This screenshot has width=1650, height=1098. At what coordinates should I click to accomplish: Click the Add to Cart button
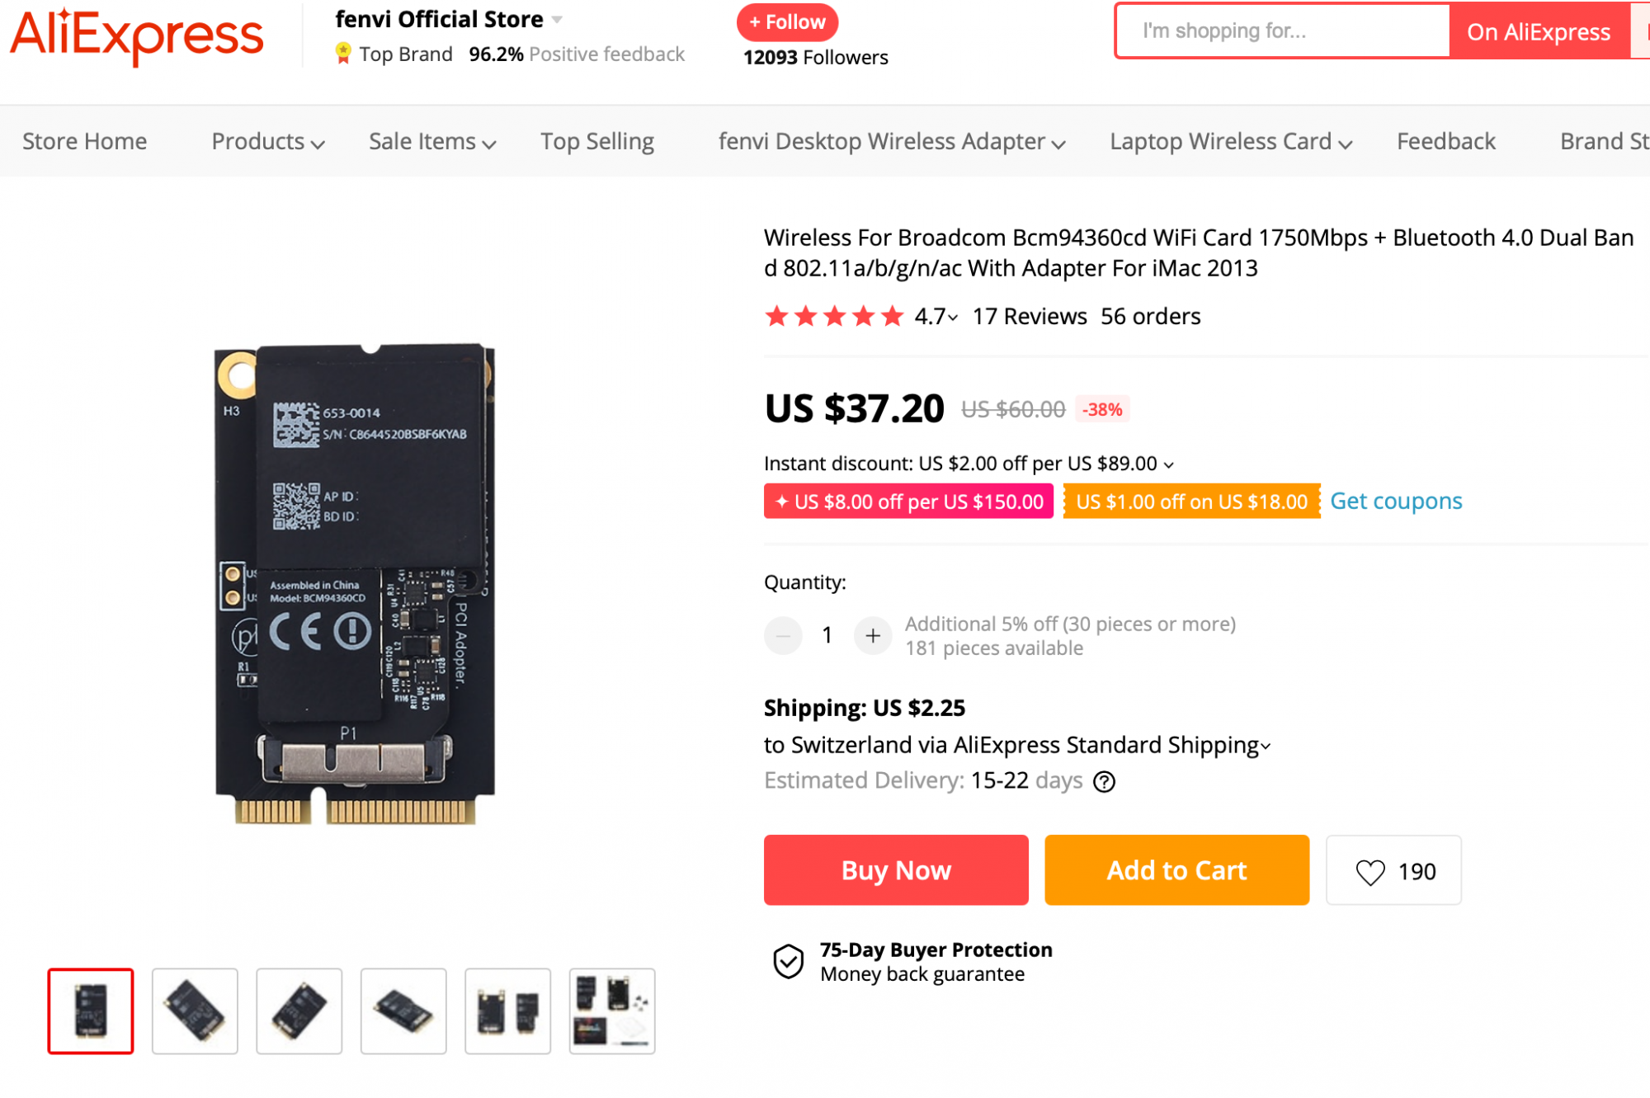[1176, 870]
